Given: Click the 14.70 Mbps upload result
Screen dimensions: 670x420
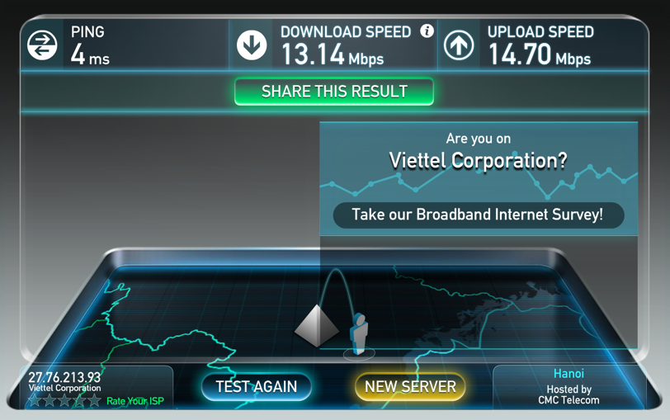Looking at the screenshot, I should (540, 54).
